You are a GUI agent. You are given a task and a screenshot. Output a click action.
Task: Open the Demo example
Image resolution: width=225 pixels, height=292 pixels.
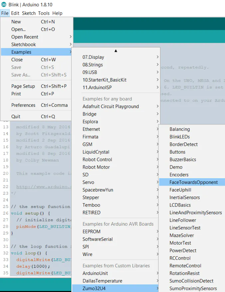(x=192, y=167)
